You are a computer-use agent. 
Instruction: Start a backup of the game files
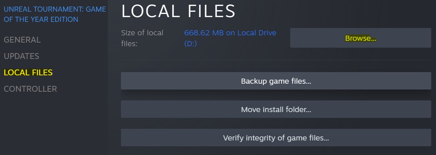coord(276,81)
